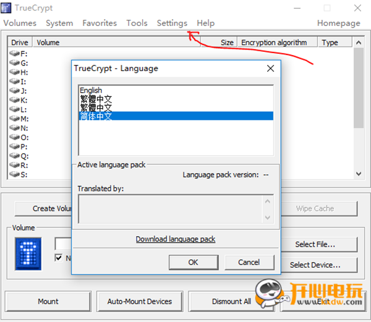This screenshot has width=371, height=322.
Task: Click the F: drive icon
Action: click(15, 54)
